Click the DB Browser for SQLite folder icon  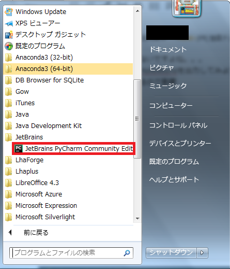[x=8, y=80]
